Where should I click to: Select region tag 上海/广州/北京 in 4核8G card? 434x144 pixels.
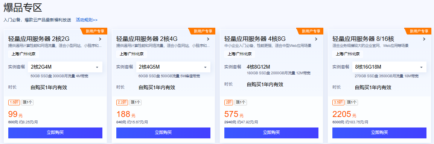pos(239,54)
